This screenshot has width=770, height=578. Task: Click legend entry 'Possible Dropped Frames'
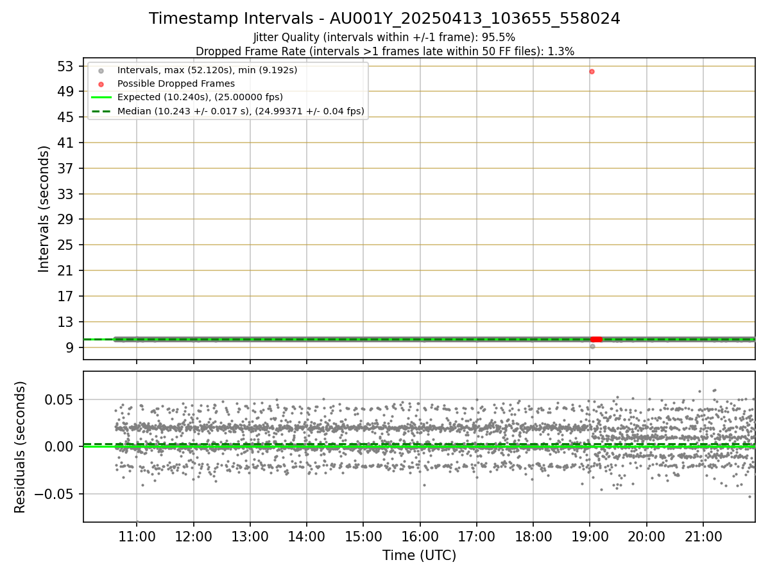click(176, 83)
